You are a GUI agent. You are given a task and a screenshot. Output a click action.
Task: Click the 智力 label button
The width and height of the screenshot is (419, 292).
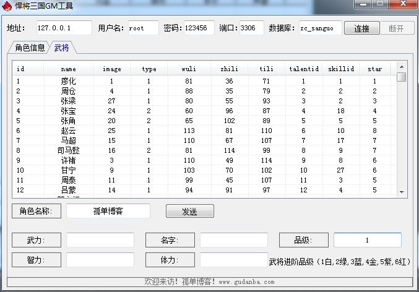click(37, 260)
